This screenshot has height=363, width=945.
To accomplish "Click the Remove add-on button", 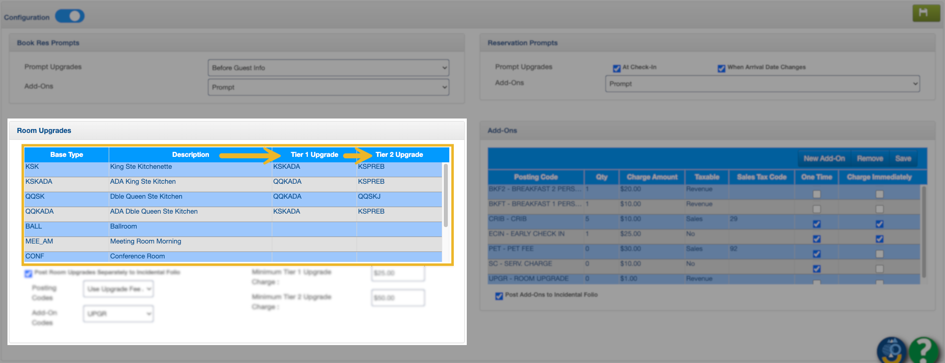I will [870, 159].
